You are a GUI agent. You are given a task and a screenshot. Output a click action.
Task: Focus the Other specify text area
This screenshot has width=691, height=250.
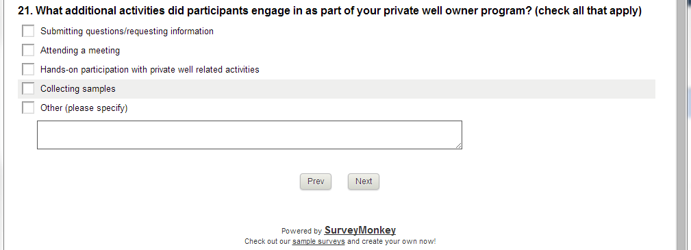click(x=249, y=135)
